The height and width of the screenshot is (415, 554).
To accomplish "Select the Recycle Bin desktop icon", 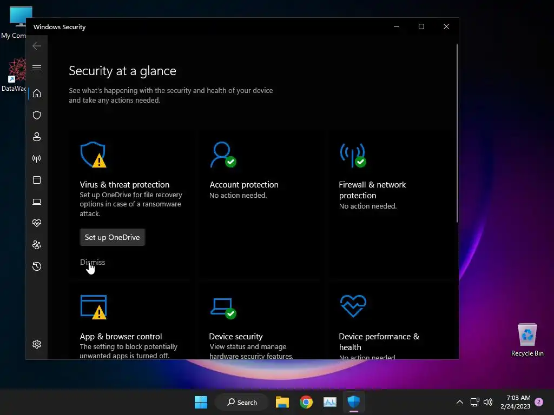I will (x=527, y=340).
